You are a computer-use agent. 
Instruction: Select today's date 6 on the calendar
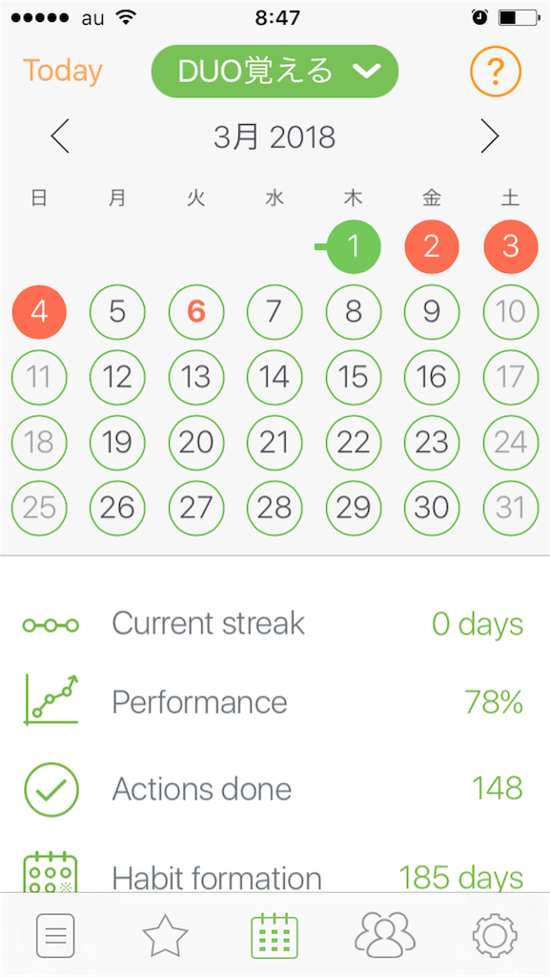[x=196, y=312]
